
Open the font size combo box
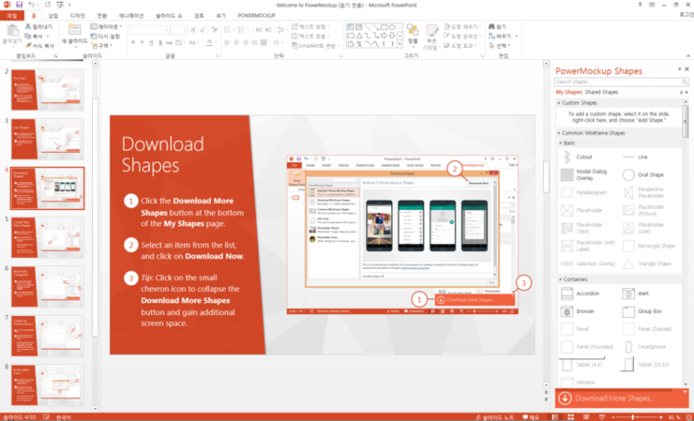(179, 30)
